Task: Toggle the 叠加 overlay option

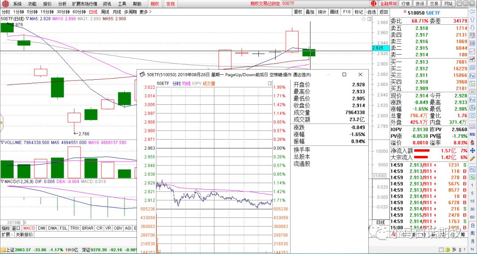Action: point(310,12)
